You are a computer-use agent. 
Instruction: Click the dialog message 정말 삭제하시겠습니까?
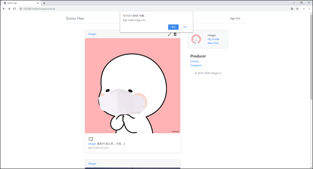[x=134, y=20]
